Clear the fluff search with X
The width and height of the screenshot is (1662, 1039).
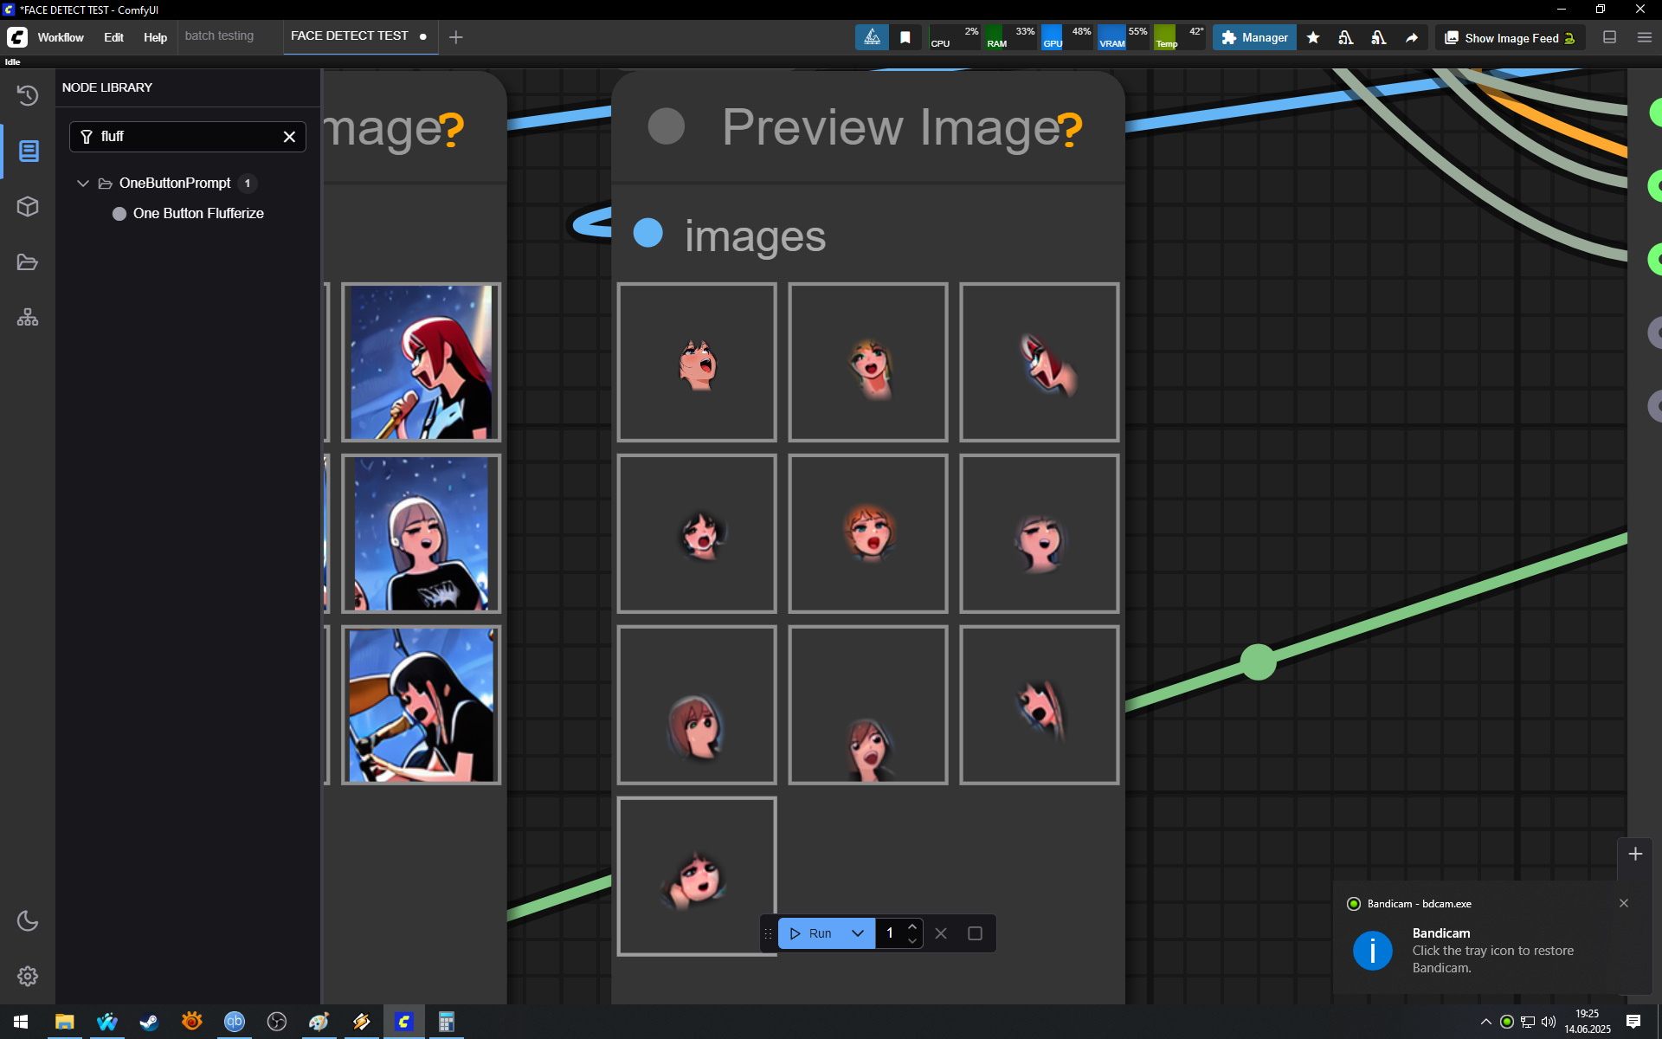click(290, 137)
